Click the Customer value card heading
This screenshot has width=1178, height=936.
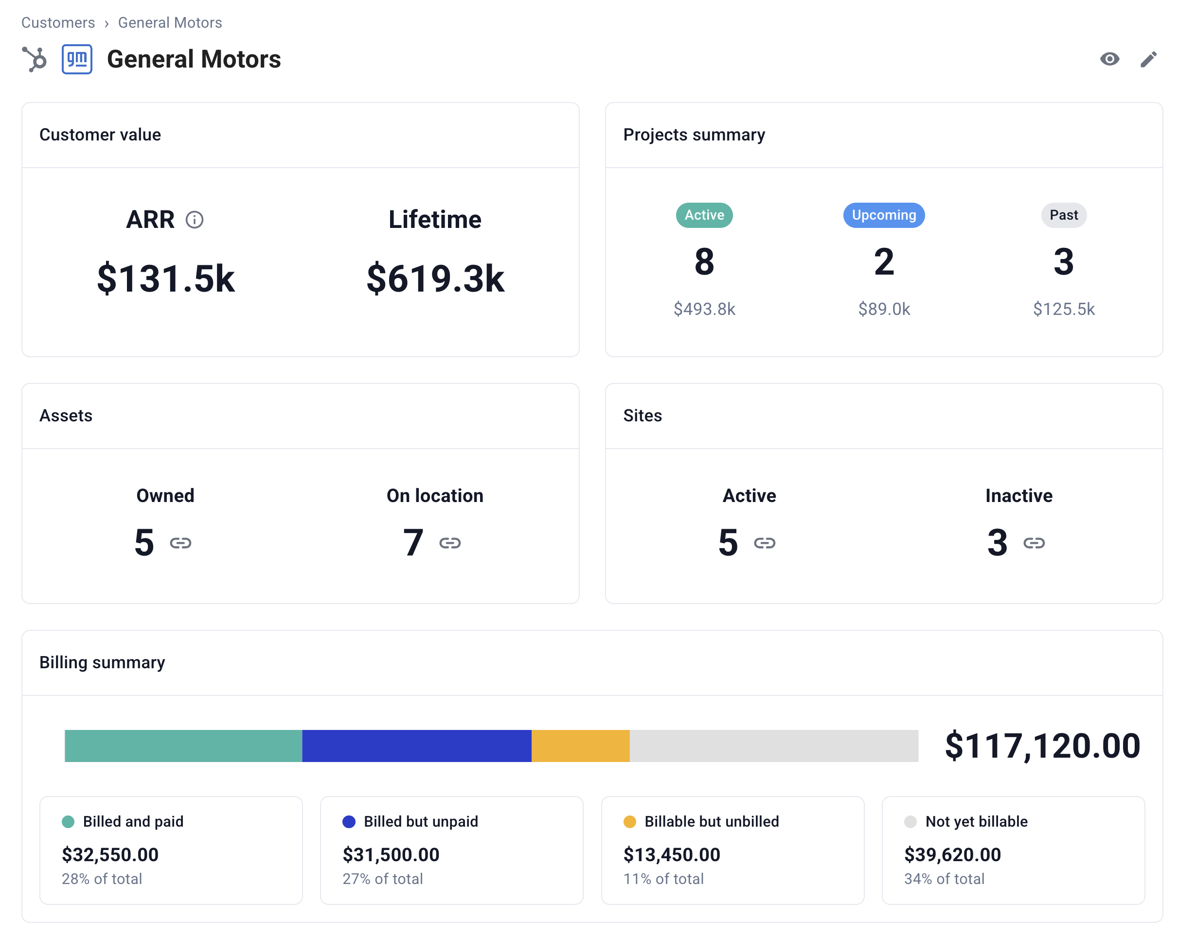tap(100, 135)
